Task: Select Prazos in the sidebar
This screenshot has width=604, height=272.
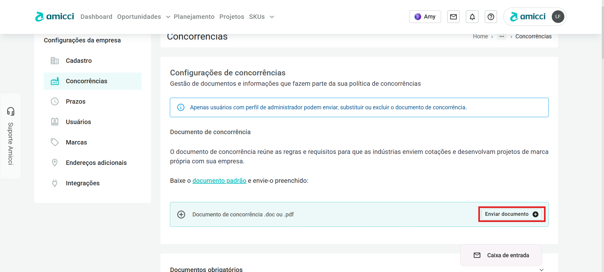Action: (x=75, y=101)
